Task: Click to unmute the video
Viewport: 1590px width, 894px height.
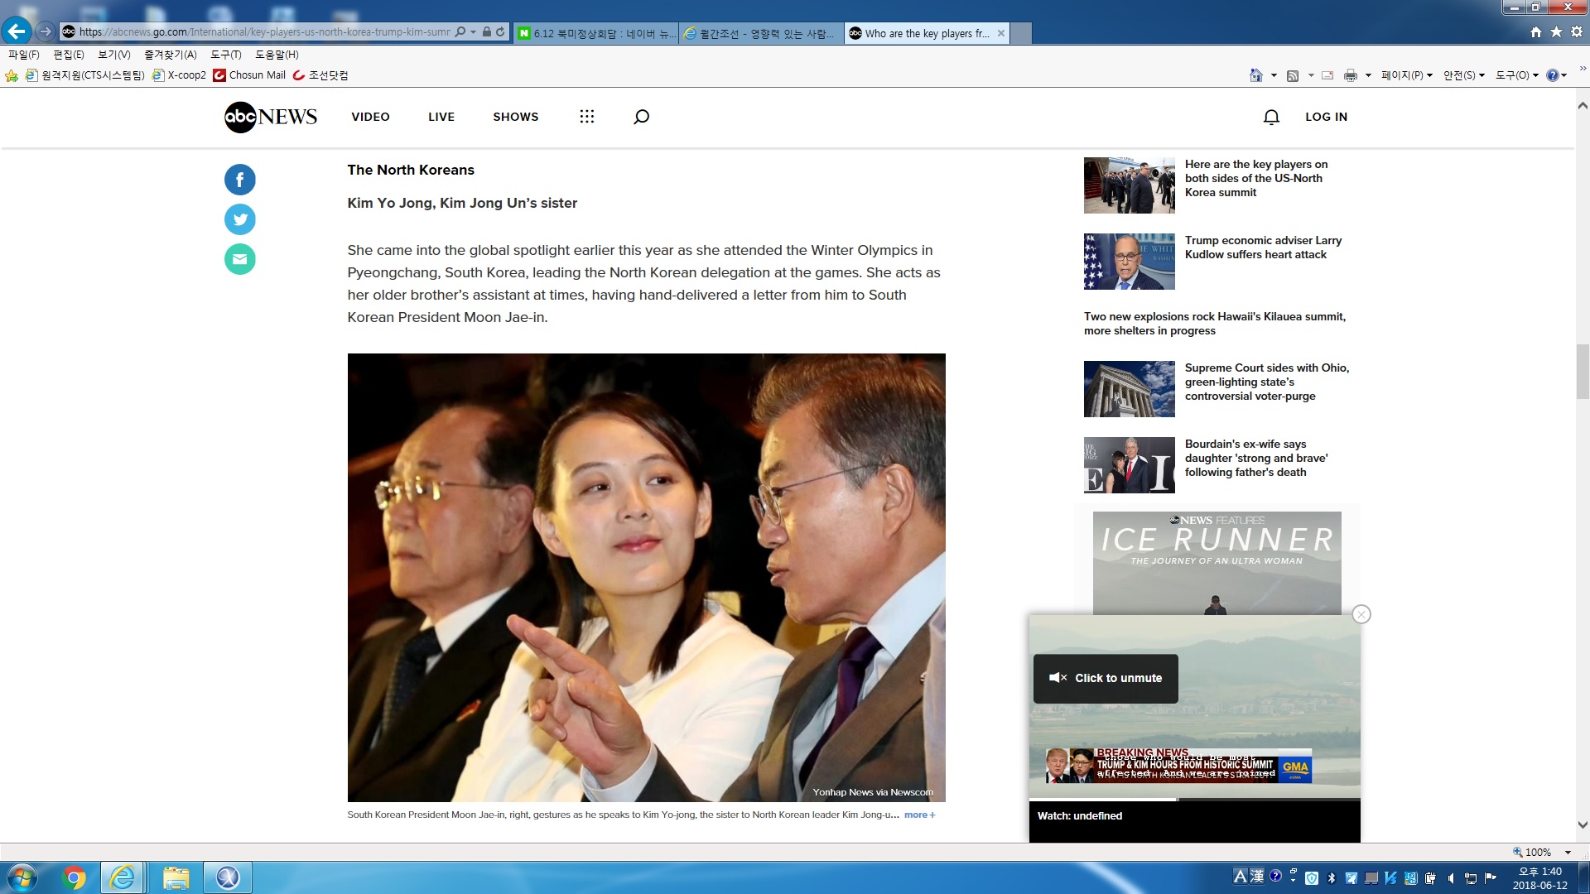Action: tap(1106, 678)
